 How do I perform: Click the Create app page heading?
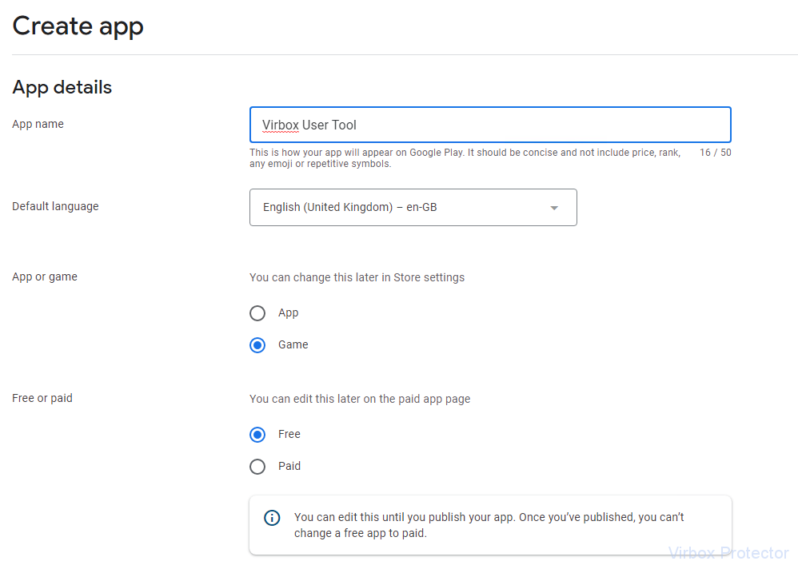(x=78, y=26)
